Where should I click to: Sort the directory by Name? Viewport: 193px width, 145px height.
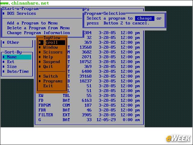coord(17,57)
